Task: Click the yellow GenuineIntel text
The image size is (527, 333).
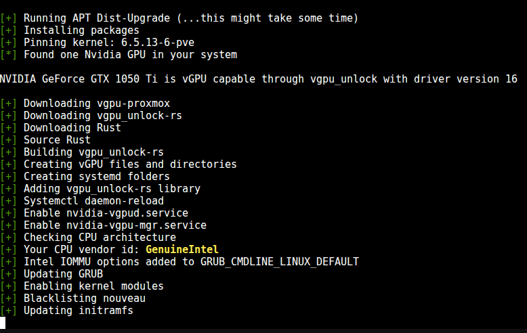Action: [x=182, y=250]
